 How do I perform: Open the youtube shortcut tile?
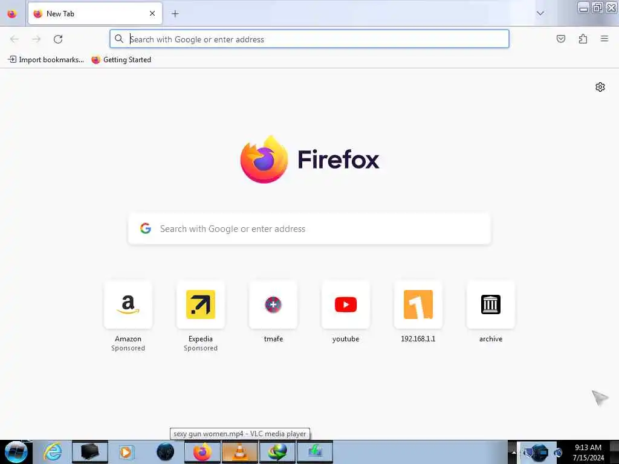tap(346, 304)
